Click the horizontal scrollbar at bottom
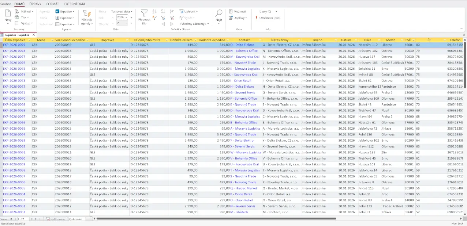 (x=216, y=219)
